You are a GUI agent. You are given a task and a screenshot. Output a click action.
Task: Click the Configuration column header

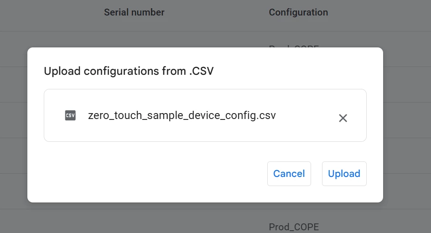click(x=298, y=12)
